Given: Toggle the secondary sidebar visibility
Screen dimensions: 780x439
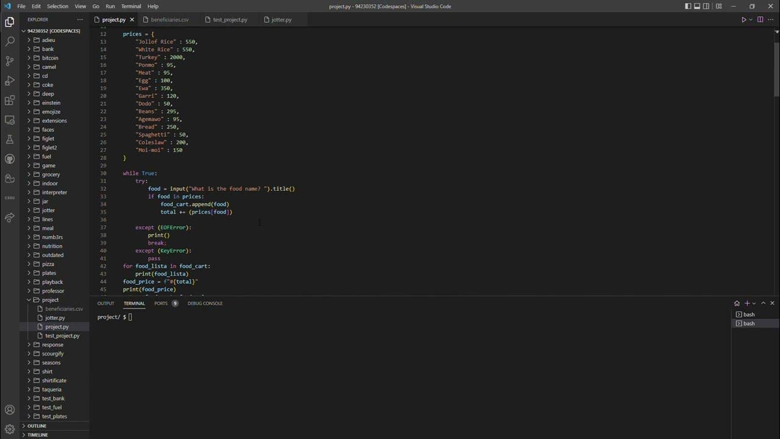Looking at the screenshot, I should coord(706,6).
